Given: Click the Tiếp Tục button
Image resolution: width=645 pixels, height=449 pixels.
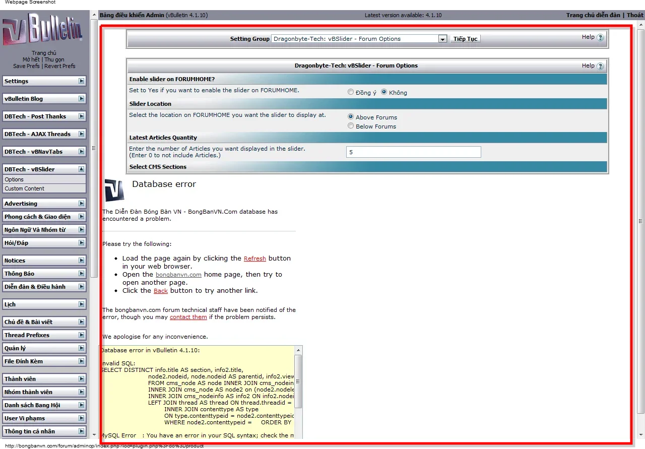Looking at the screenshot, I should point(465,39).
